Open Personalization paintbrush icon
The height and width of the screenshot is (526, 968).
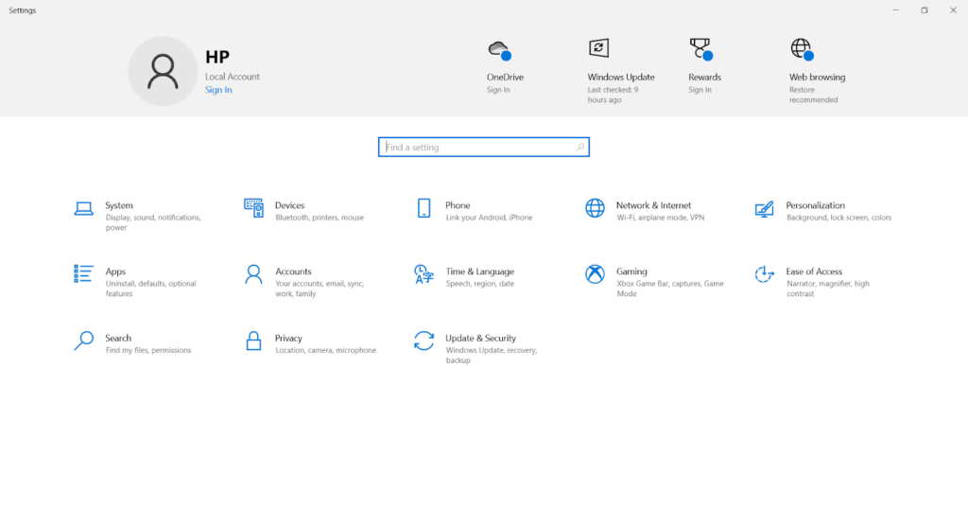coord(764,209)
